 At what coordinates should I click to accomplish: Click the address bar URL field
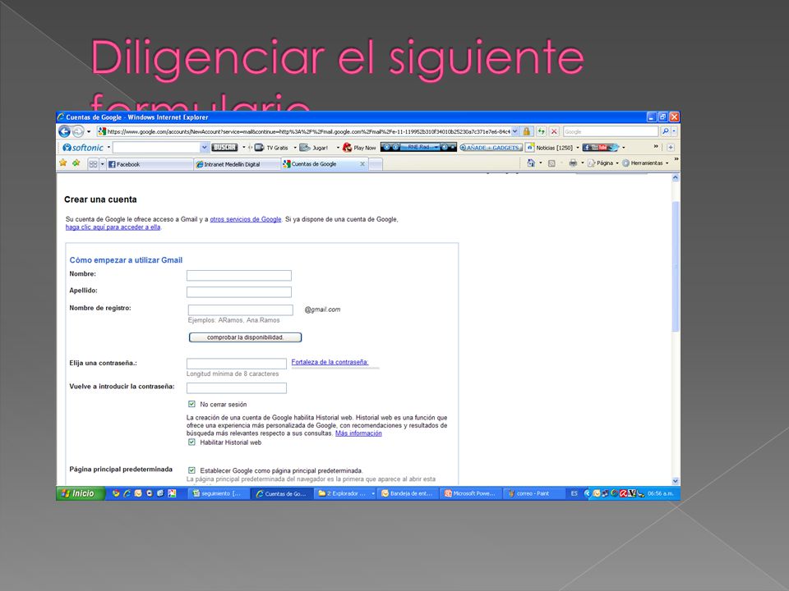[304, 131]
